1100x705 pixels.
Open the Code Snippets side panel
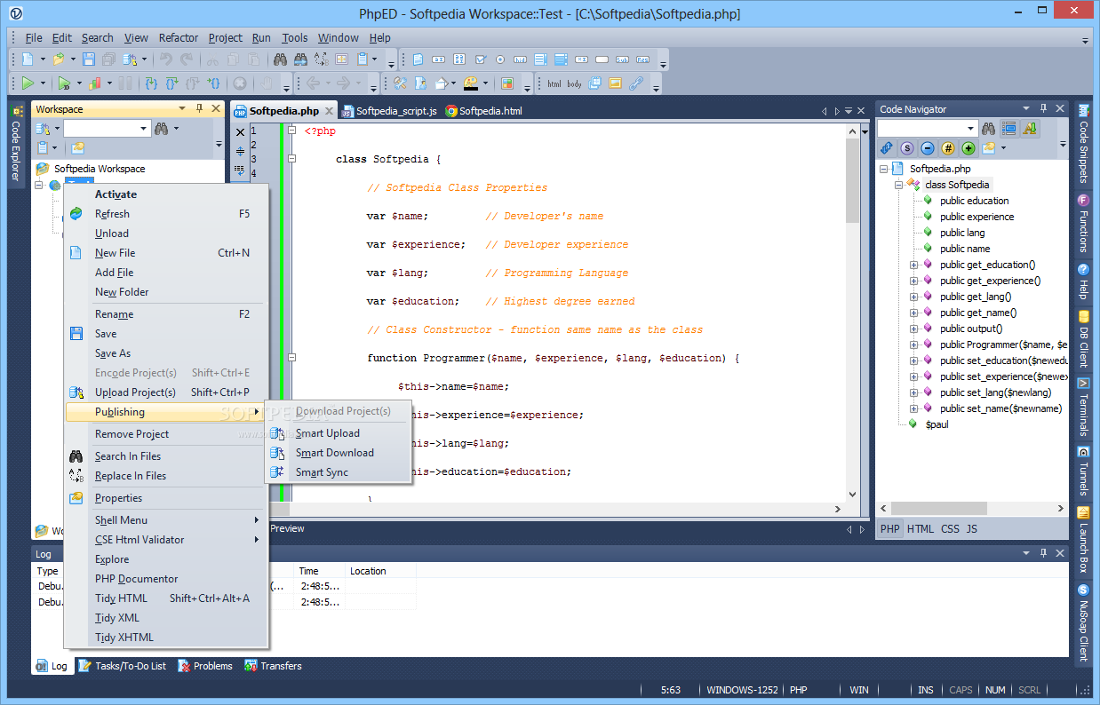(x=1083, y=144)
